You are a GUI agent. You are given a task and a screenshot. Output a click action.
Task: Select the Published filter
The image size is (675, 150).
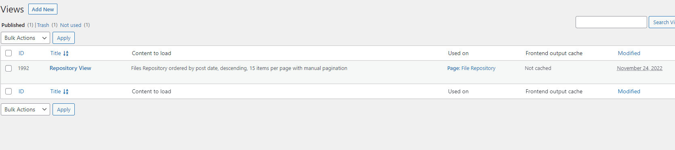[x=13, y=25]
